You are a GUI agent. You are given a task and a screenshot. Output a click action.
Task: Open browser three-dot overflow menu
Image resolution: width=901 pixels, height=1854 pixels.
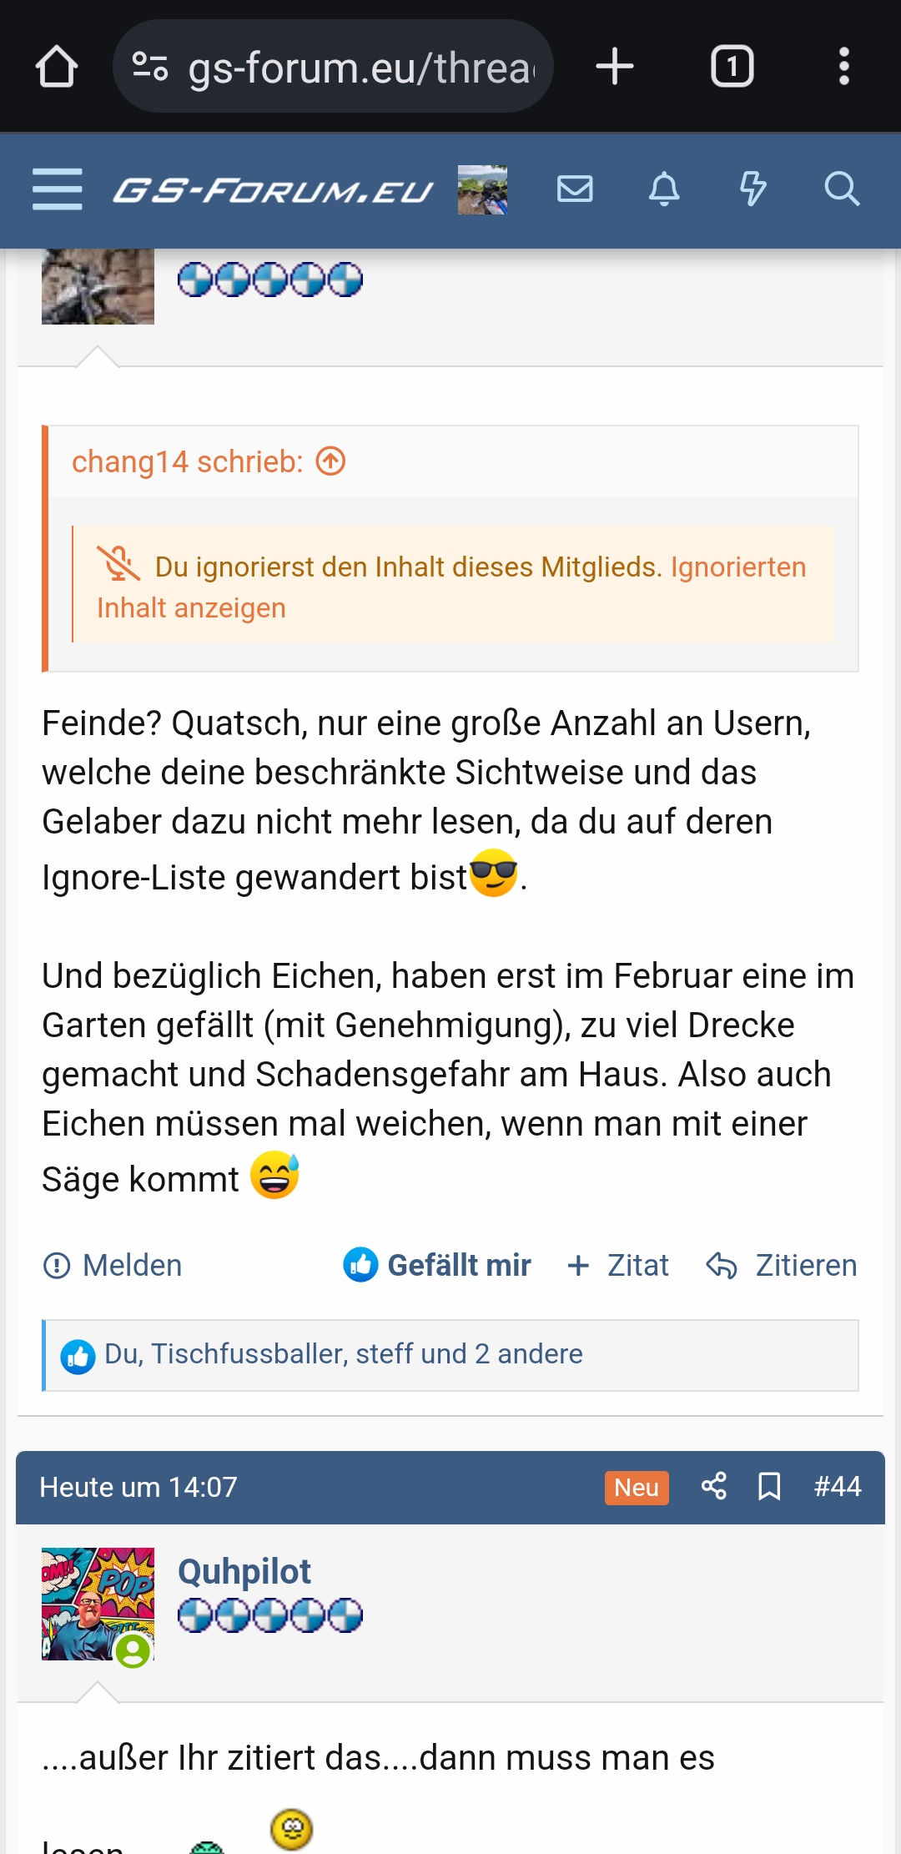pos(844,67)
